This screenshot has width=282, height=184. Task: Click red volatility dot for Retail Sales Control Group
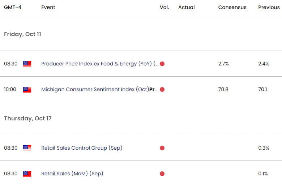click(x=162, y=148)
